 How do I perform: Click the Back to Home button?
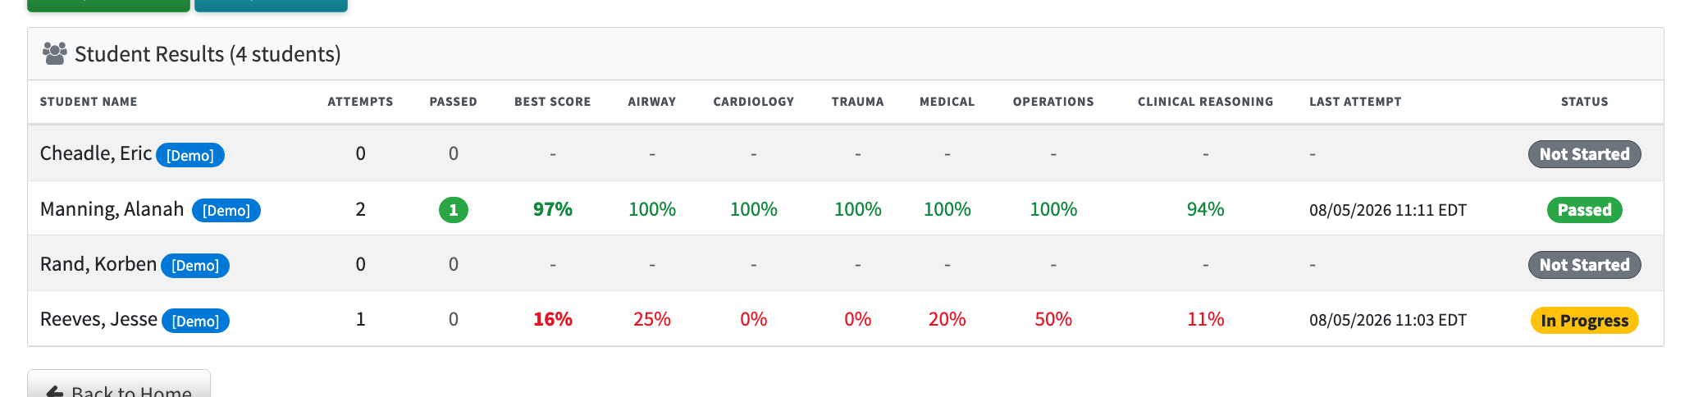pos(119,384)
